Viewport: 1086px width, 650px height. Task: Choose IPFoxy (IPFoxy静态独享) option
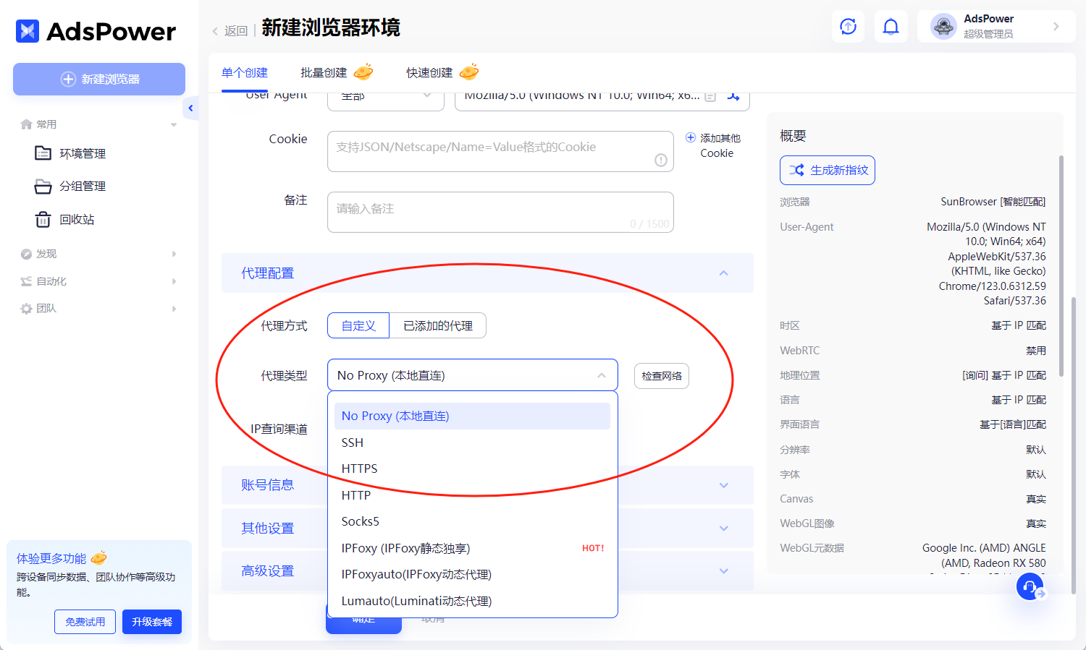point(472,548)
